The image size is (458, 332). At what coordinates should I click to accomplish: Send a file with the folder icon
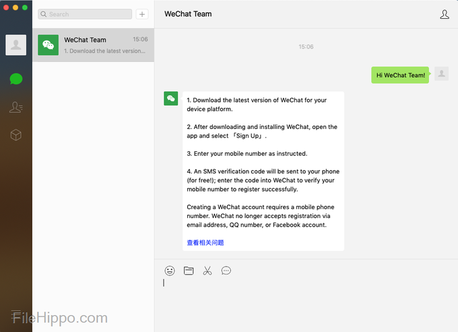click(x=189, y=271)
